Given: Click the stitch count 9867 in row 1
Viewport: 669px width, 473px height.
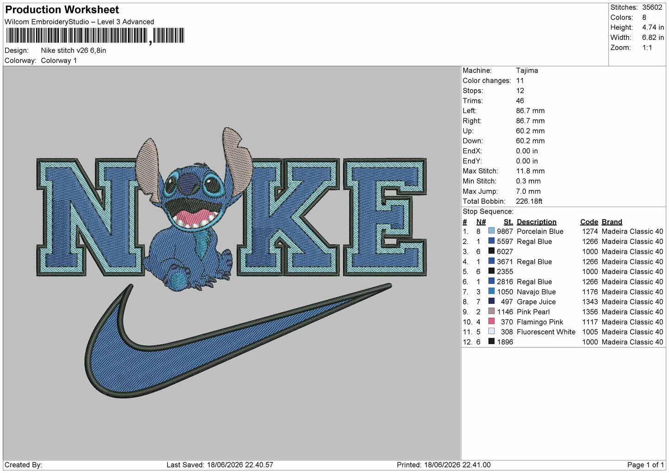Looking at the screenshot, I should (x=505, y=231).
